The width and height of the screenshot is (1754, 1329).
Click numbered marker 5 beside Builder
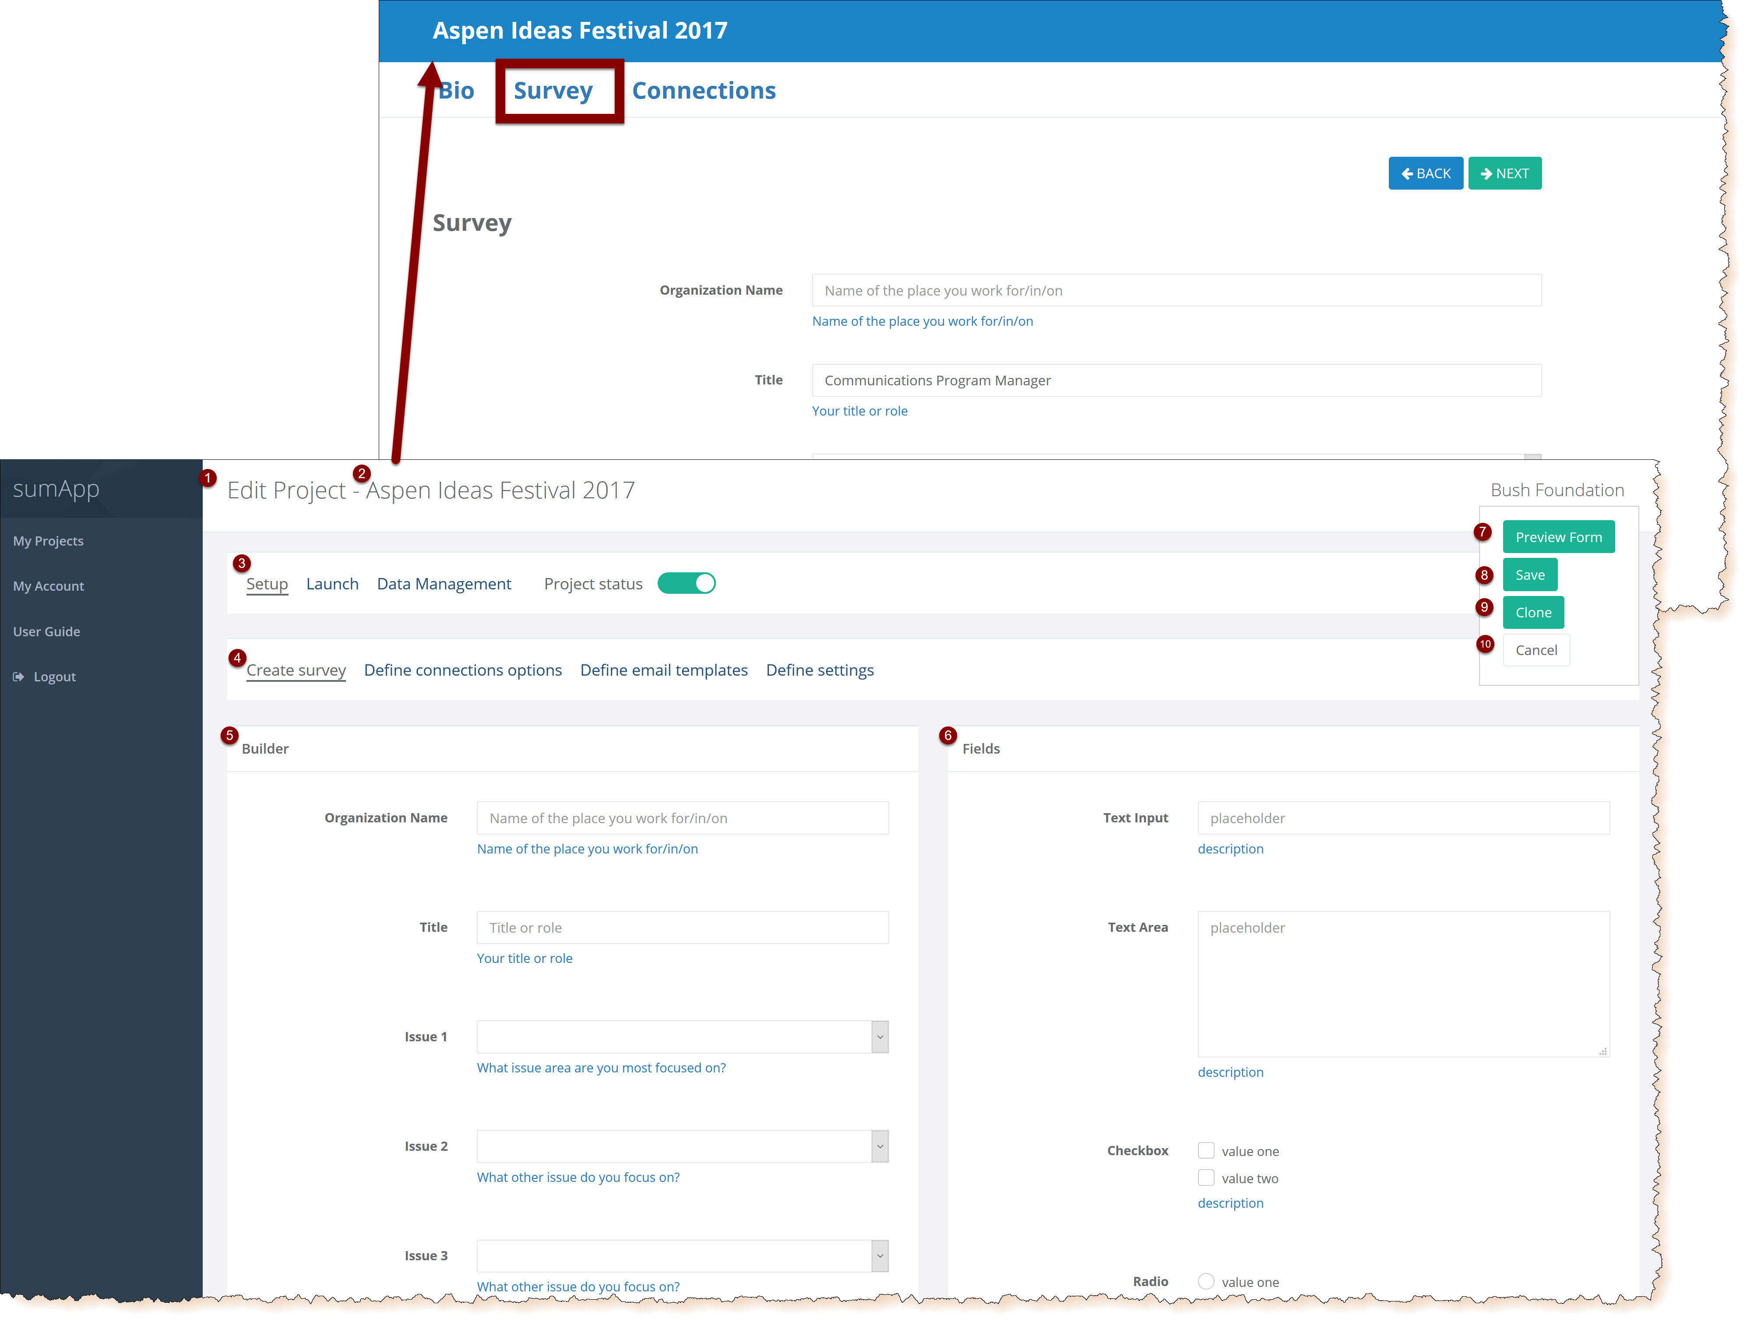[229, 735]
